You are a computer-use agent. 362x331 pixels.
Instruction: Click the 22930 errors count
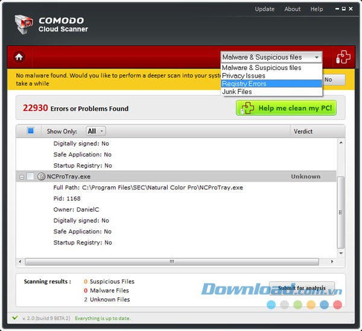click(x=35, y=108)
